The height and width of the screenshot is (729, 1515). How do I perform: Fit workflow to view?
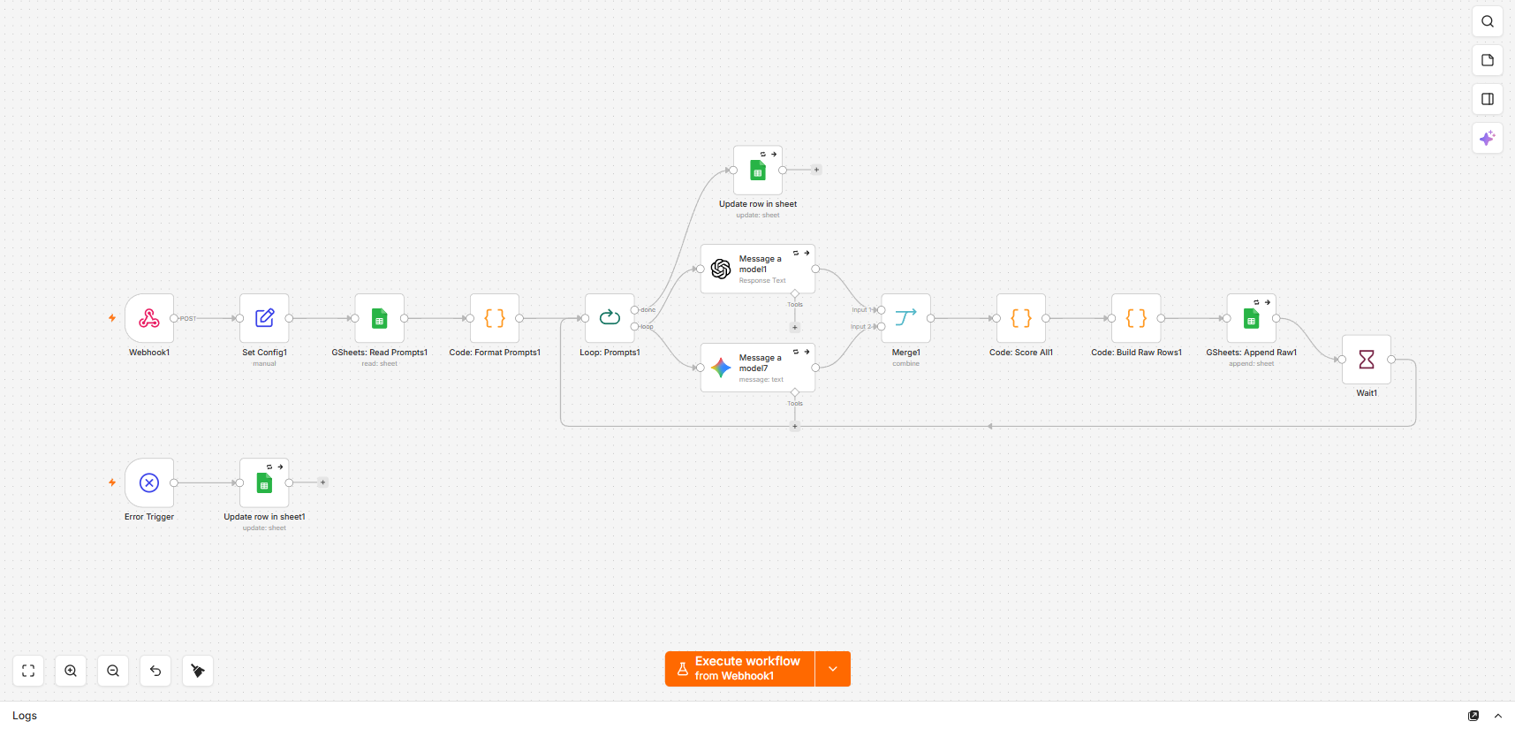coord(28,671)
